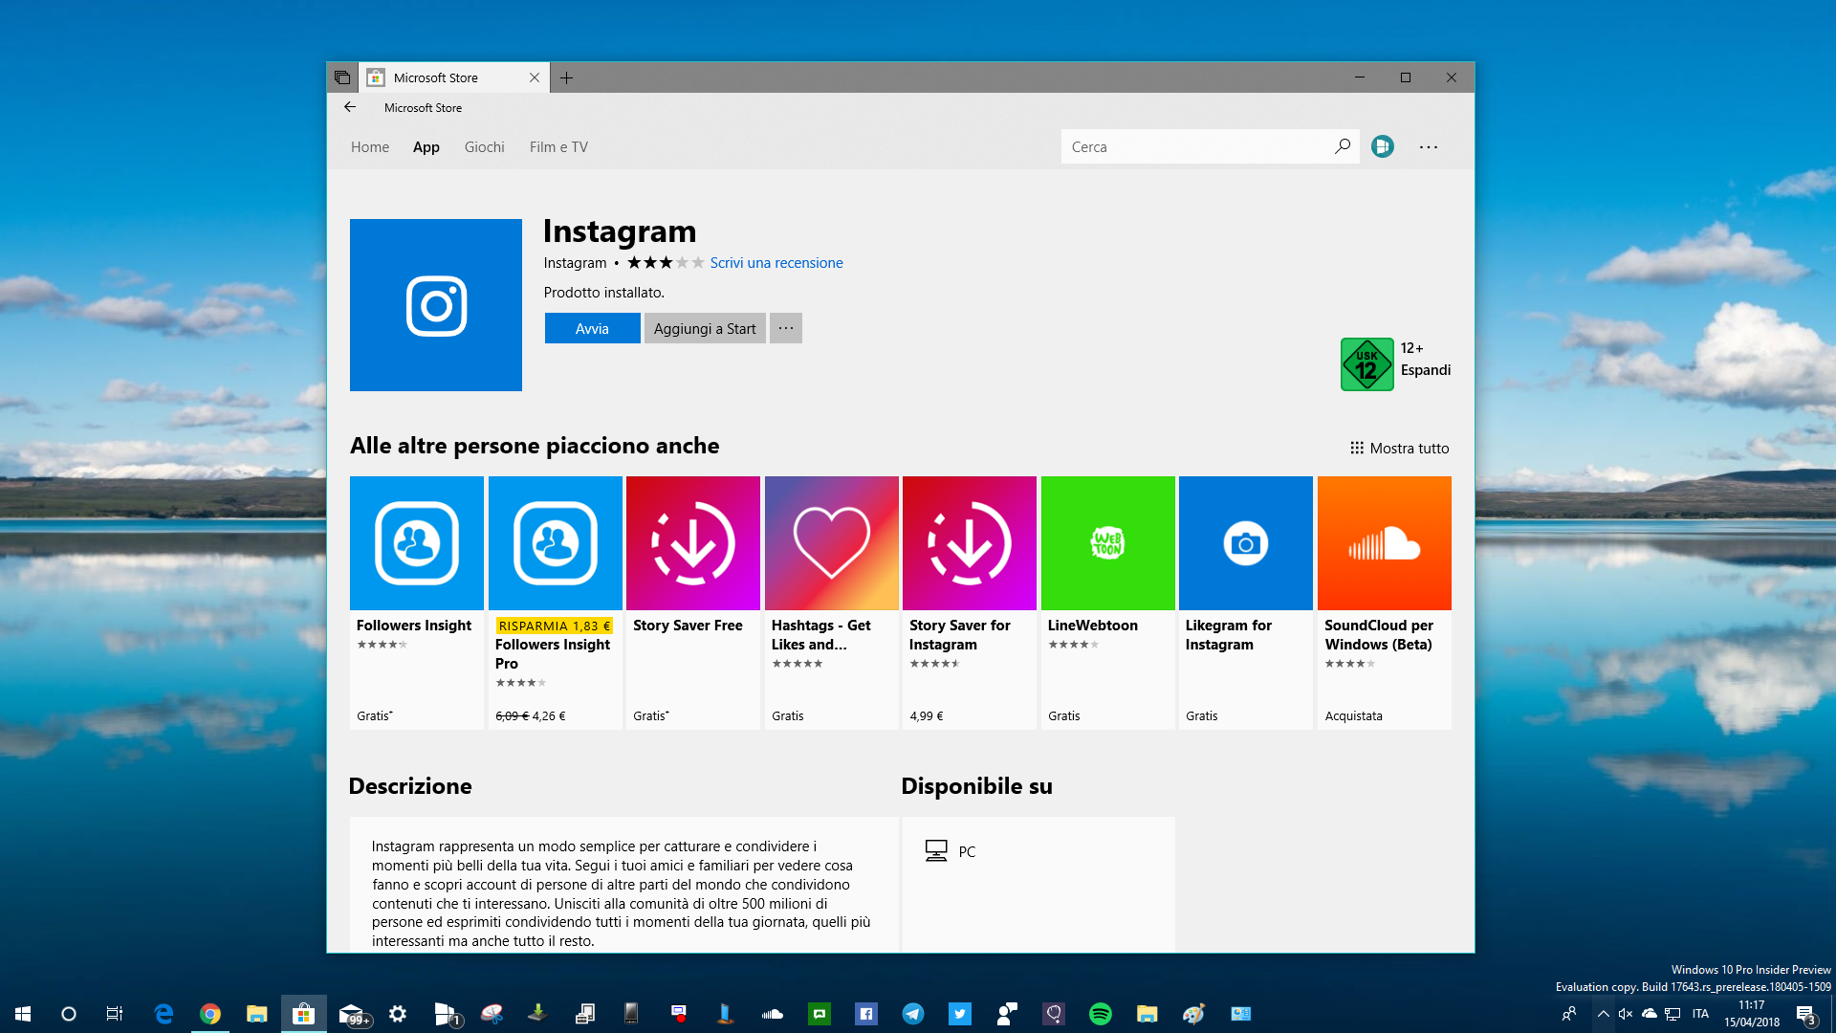1836x1033 pixels.
Task: Open the Giochi tab
Action: tap(485, 146)
